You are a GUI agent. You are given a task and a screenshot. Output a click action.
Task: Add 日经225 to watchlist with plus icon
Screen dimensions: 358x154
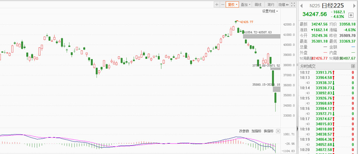tap(351, 15)
